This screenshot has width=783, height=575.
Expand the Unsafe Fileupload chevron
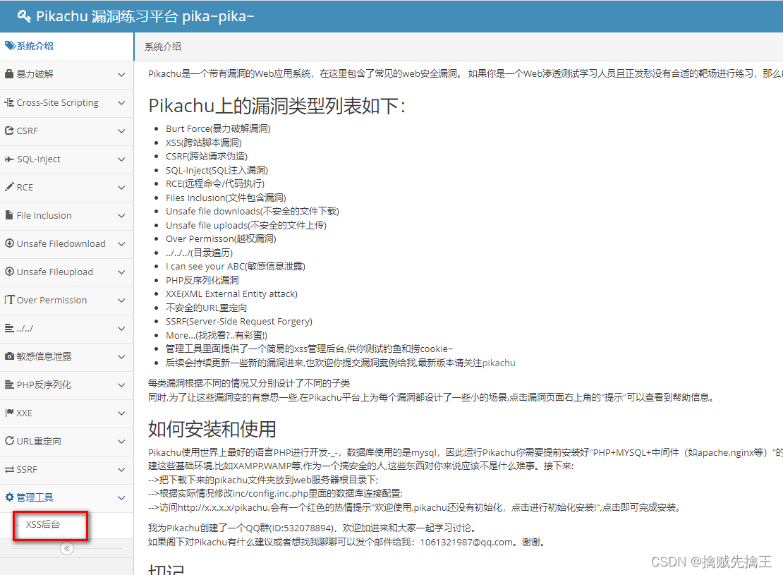(x=121, y=272)
